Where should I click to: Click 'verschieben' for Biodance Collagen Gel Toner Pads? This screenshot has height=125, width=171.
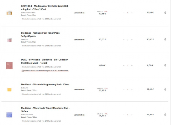(79, 39)
